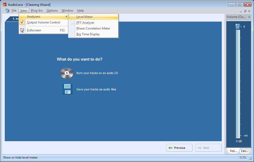Click the output volume slider handle
This screenshot has height=162, width=254.
pos(238,27)
